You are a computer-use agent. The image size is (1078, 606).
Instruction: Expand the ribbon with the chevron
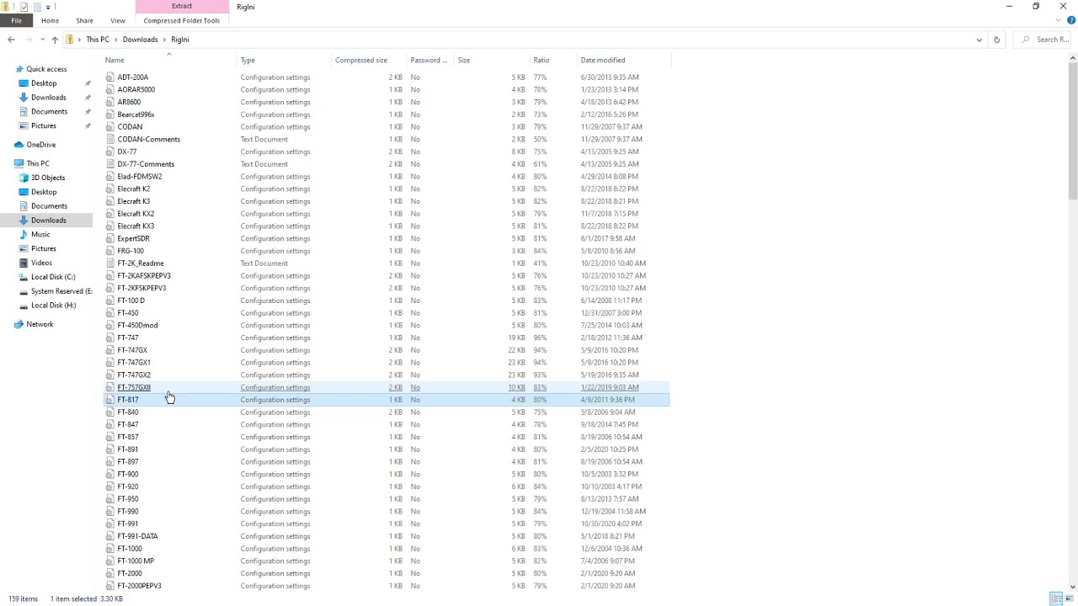1059,20
